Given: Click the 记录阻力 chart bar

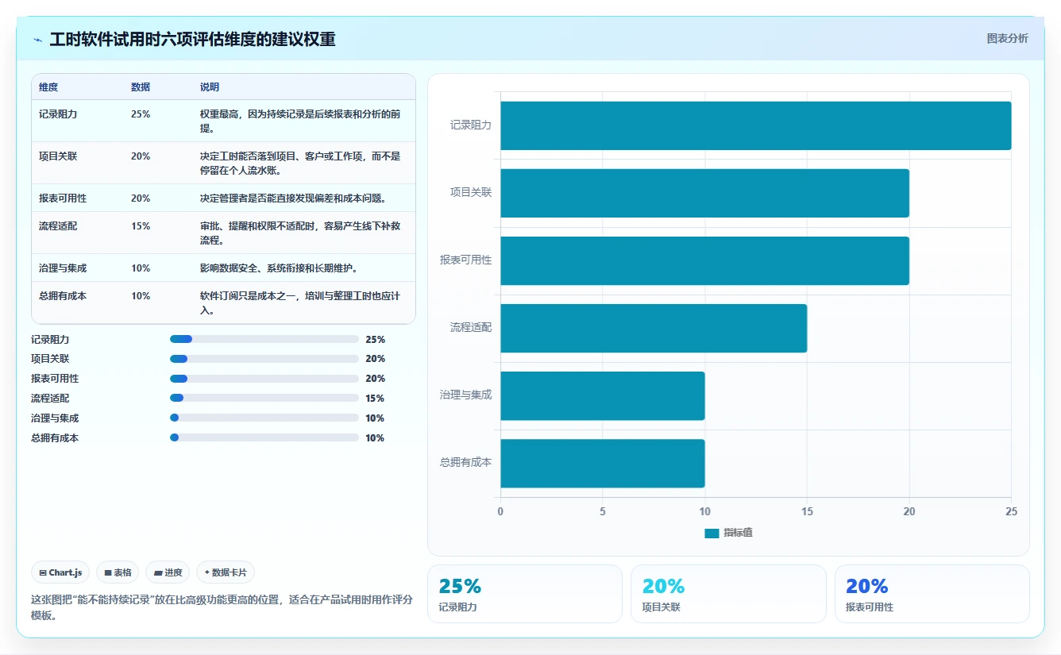Looking at the screenshot, I should (x=755, y=125).
